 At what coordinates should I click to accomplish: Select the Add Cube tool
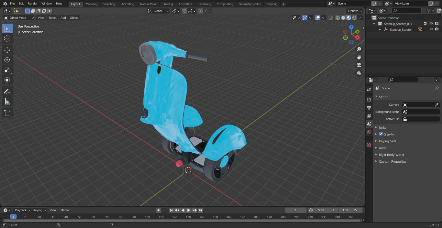coord(7,113)
